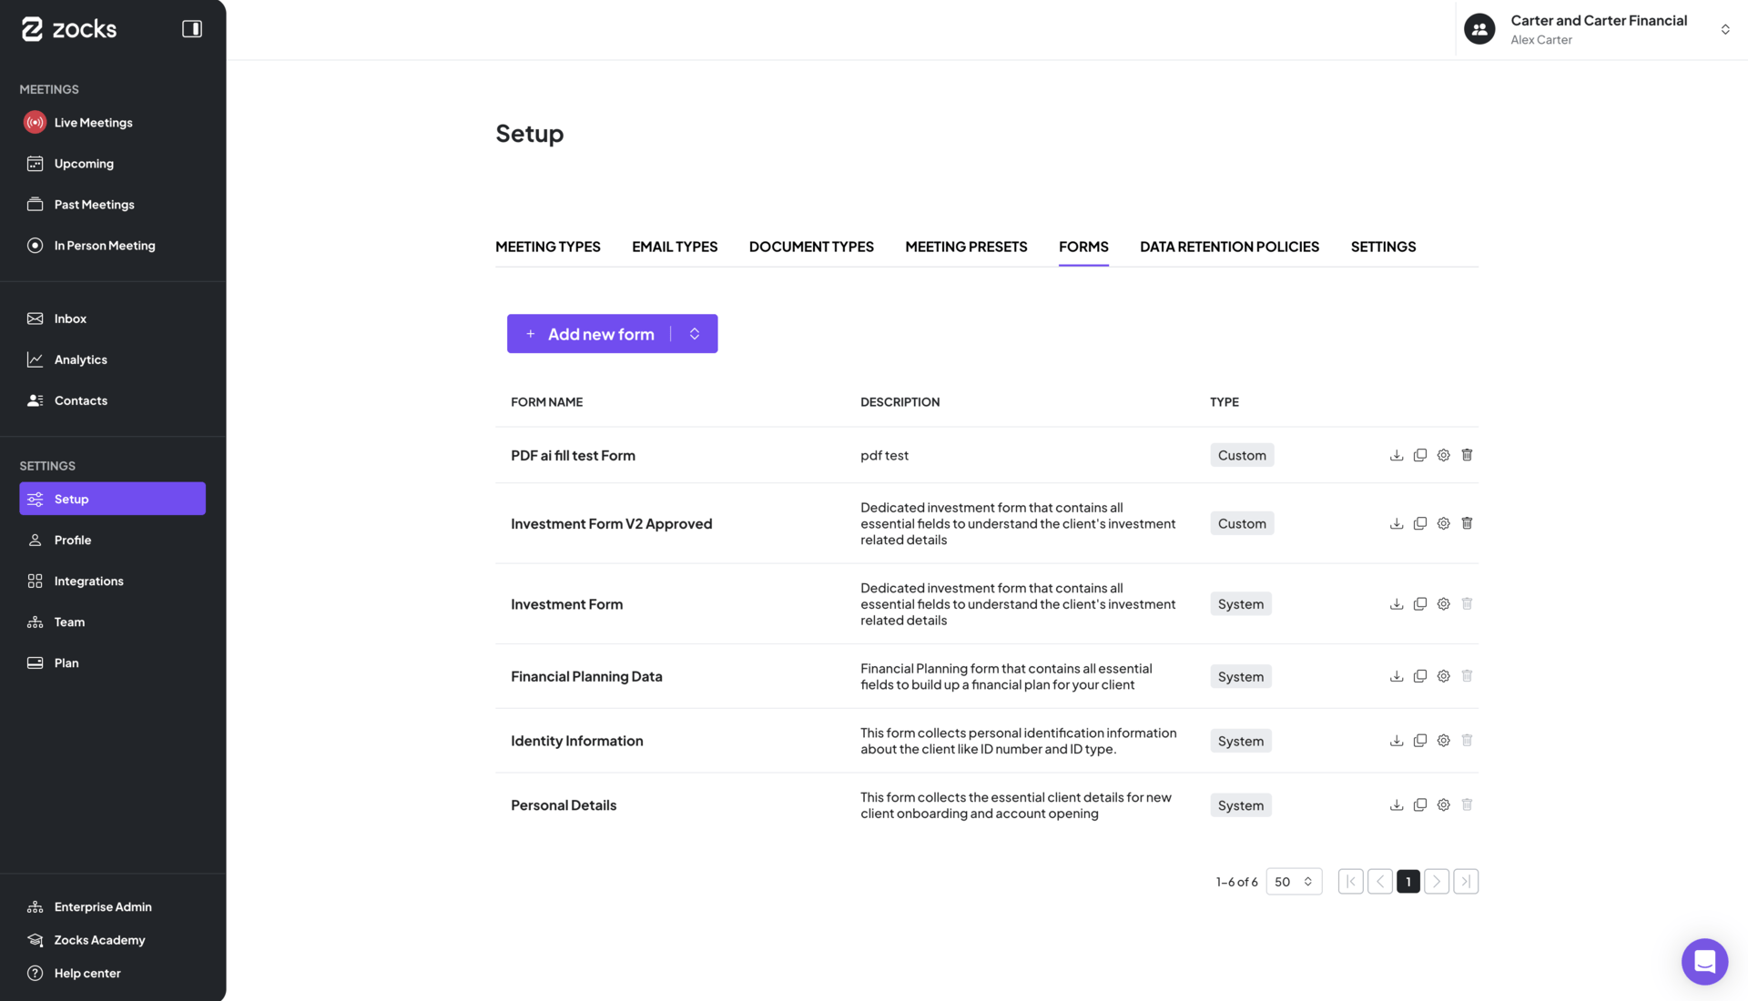
Task: Open the help chat widget
Action: [1704, 961]
